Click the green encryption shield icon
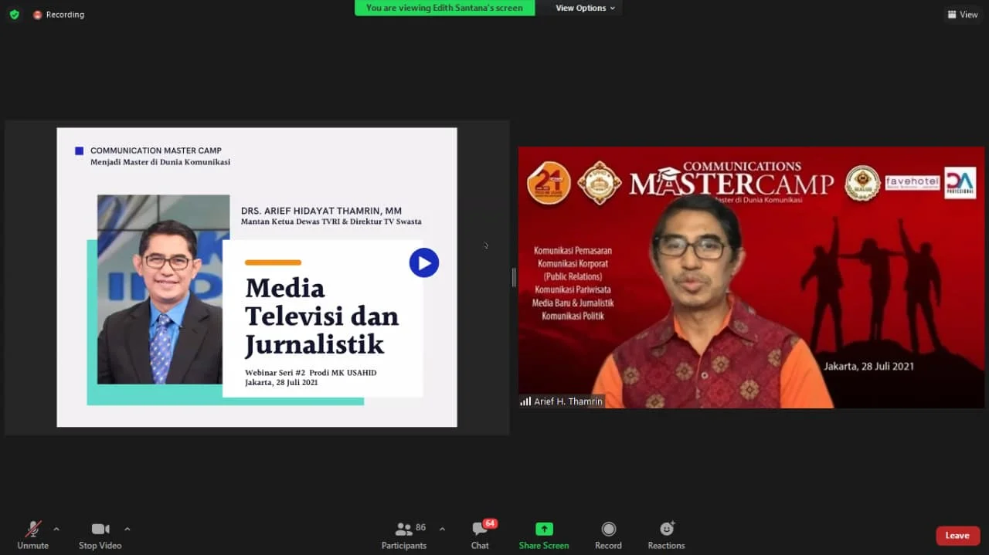 tap(14, 15)
